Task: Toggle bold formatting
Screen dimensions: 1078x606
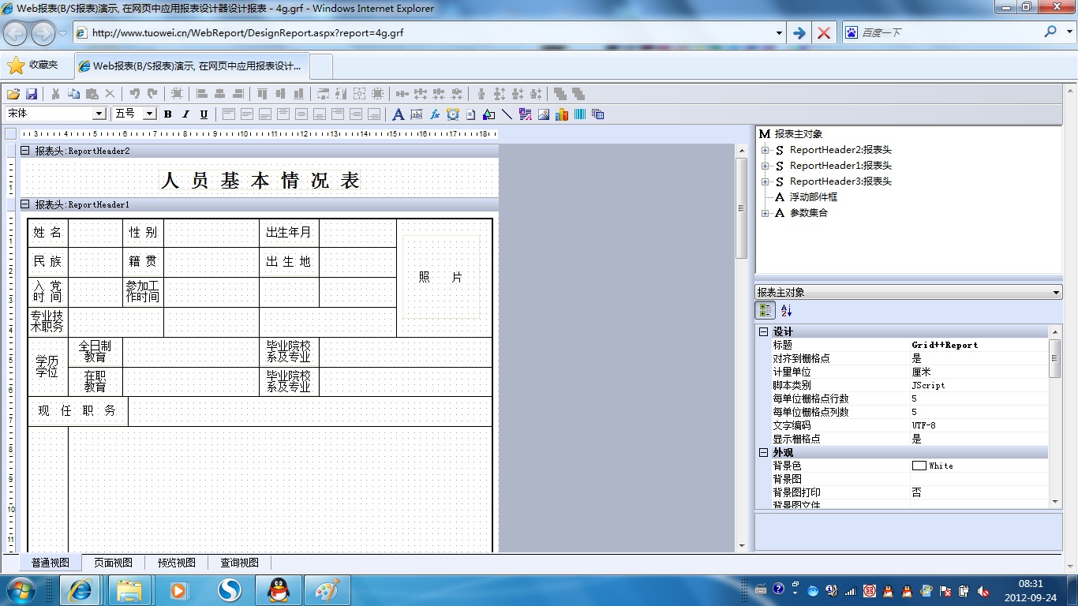Action: click(x=168, y=114)
